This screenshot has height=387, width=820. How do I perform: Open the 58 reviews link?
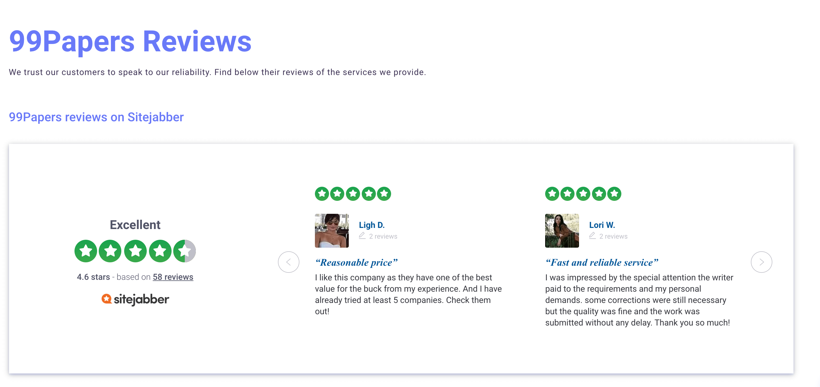pos(173,277)
